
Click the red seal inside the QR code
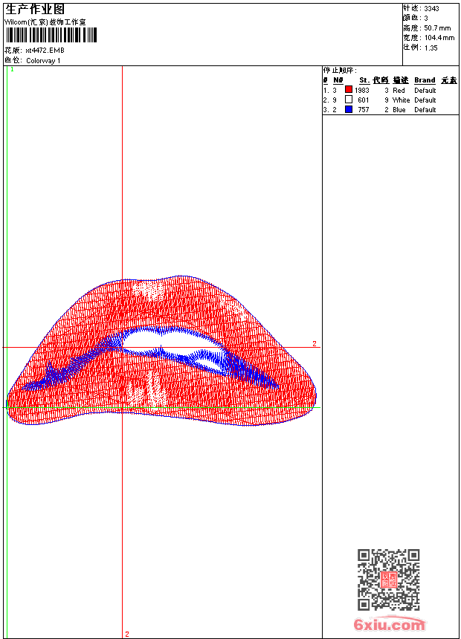389,580
